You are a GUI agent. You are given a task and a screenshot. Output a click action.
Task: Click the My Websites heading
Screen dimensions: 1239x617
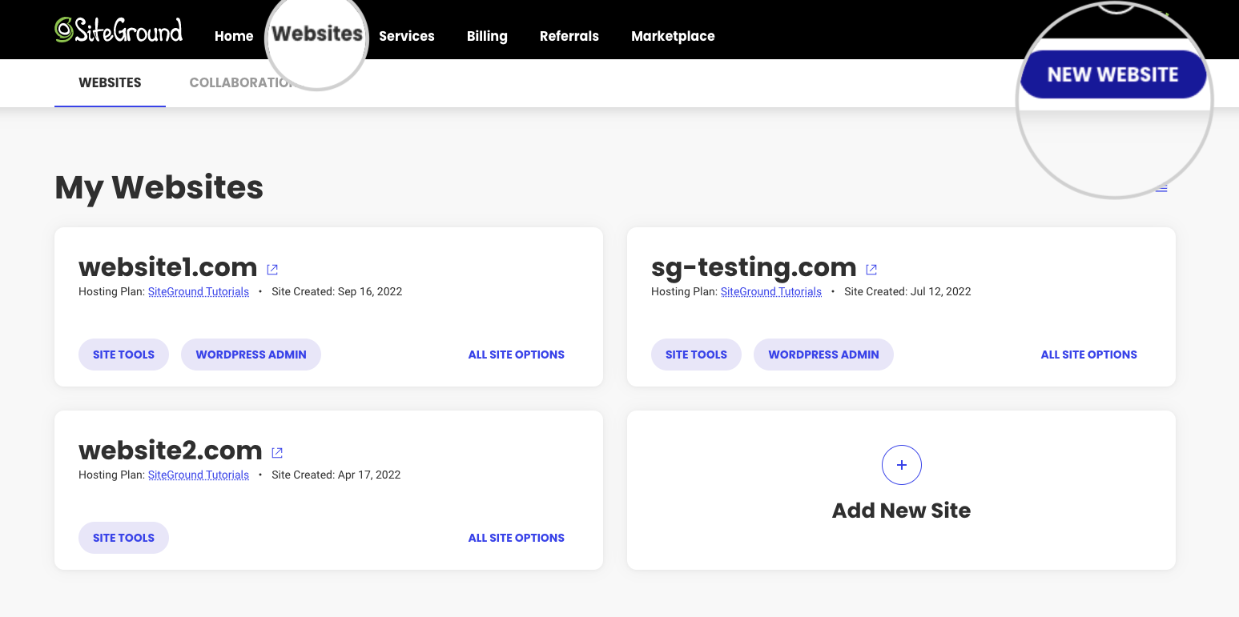159,188
